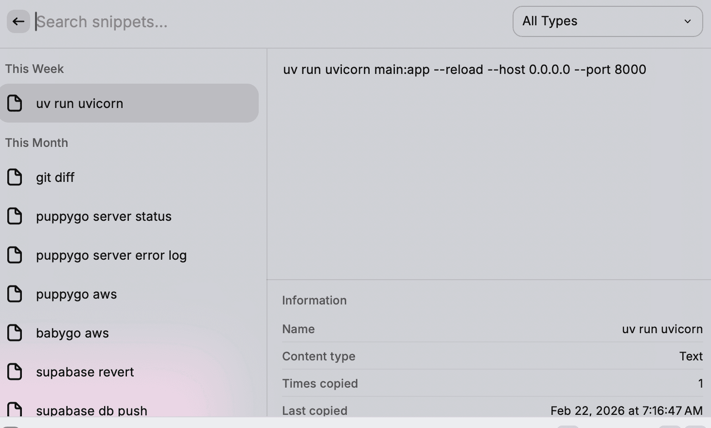The height and width of the screenshot is (428, 711).
Task: Click the back arrow button
Action: point(18,21)
